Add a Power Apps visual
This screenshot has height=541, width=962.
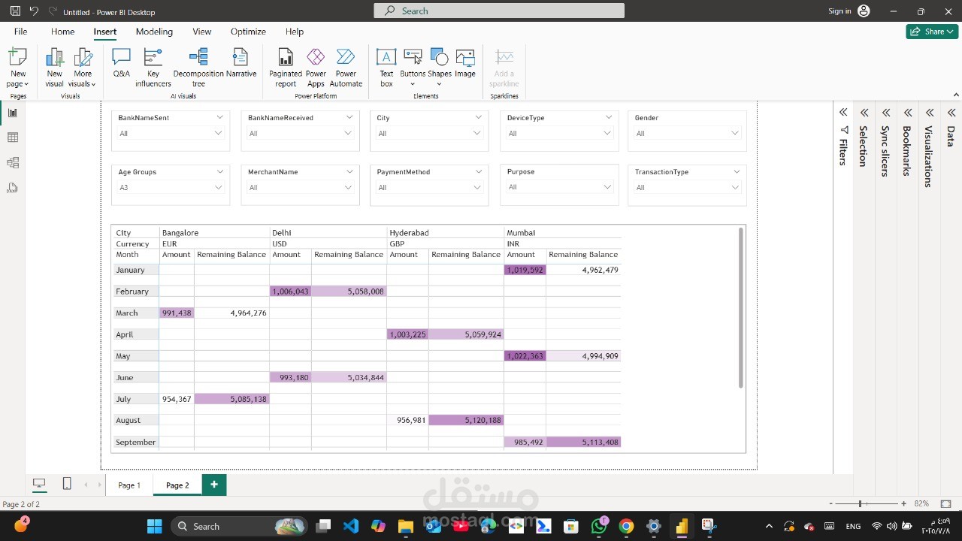tap(316, 68)
